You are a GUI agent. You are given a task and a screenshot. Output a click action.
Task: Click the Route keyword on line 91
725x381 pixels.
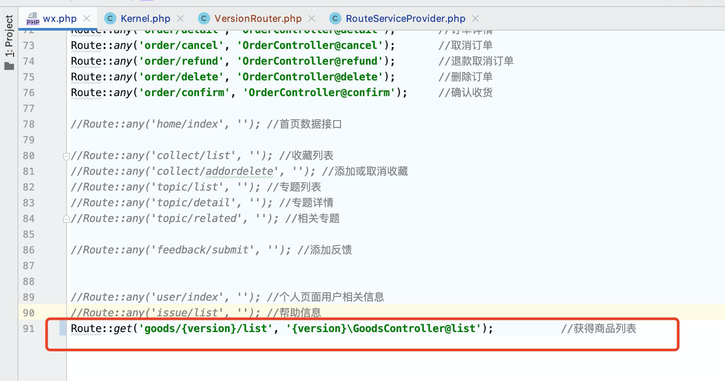click(x=86, y=329)
